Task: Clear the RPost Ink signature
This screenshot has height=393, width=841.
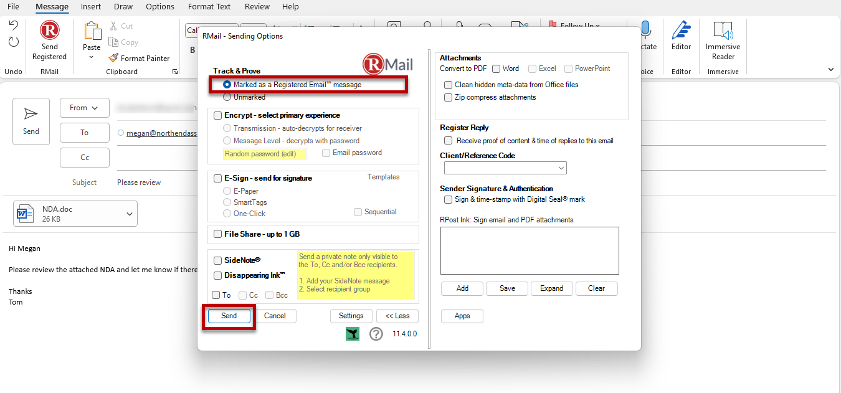Action: tap(596, 288)
